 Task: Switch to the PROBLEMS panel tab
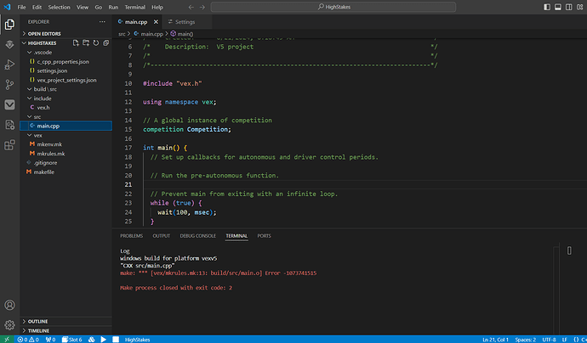131,236
